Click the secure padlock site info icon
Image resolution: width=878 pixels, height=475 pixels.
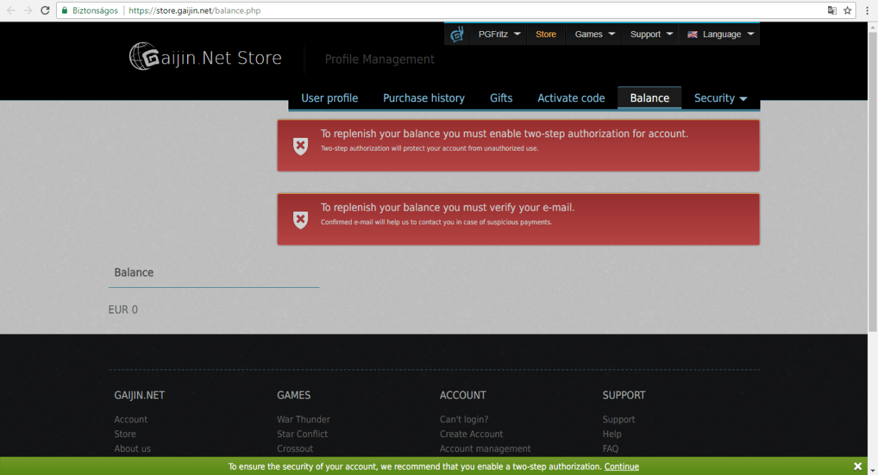[x=65, y=11]
